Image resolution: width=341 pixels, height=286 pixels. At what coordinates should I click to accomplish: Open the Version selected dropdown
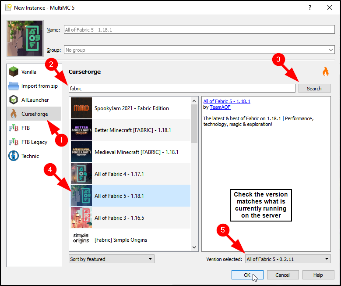click(x=288, y=259)
